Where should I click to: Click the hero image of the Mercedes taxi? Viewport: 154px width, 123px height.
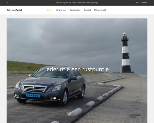[x=77, y=71]
